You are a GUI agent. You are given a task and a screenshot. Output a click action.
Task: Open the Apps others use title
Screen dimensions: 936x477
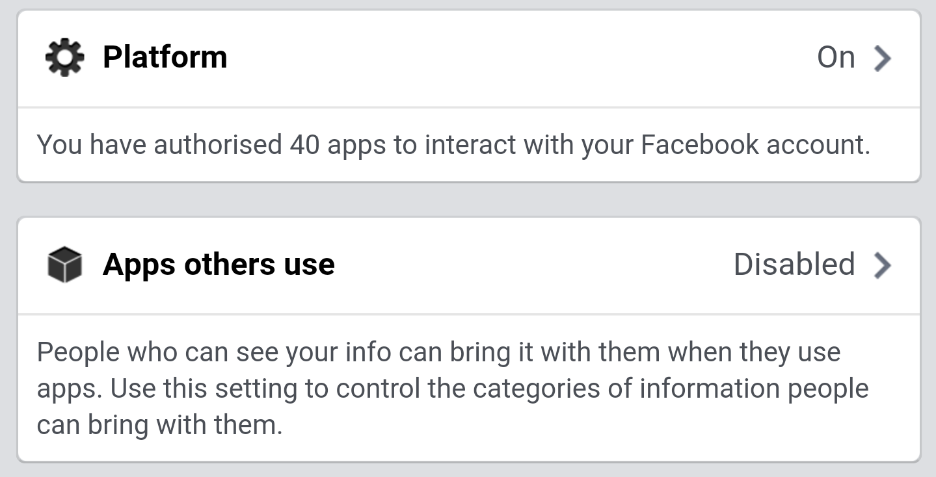point(219,265)
